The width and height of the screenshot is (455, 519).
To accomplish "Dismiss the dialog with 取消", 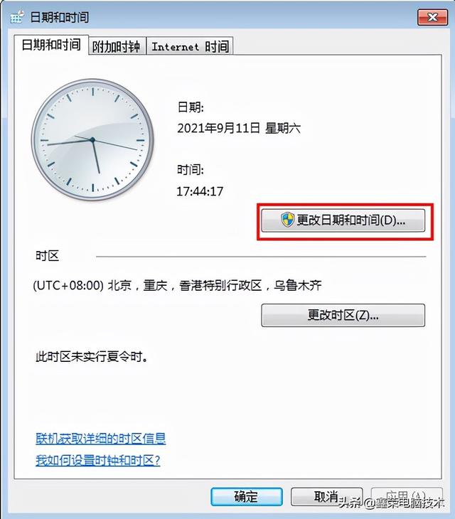I will (326, 496).
